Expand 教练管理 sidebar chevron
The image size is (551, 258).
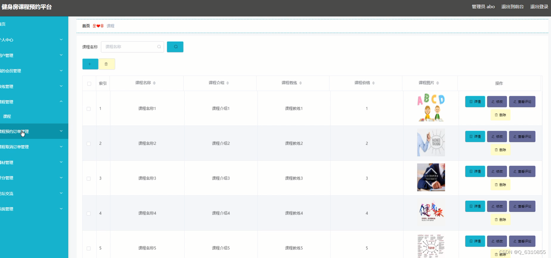[x=61, y=86]
